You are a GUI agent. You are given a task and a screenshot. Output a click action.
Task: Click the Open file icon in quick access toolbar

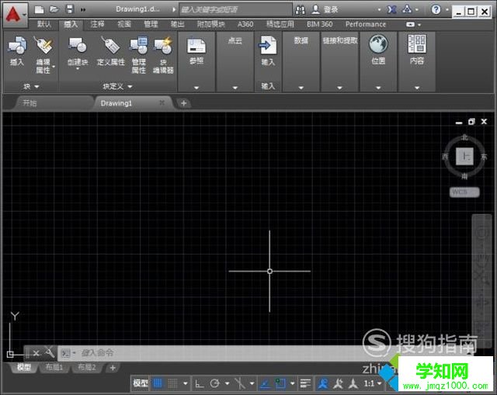(54, 9)
